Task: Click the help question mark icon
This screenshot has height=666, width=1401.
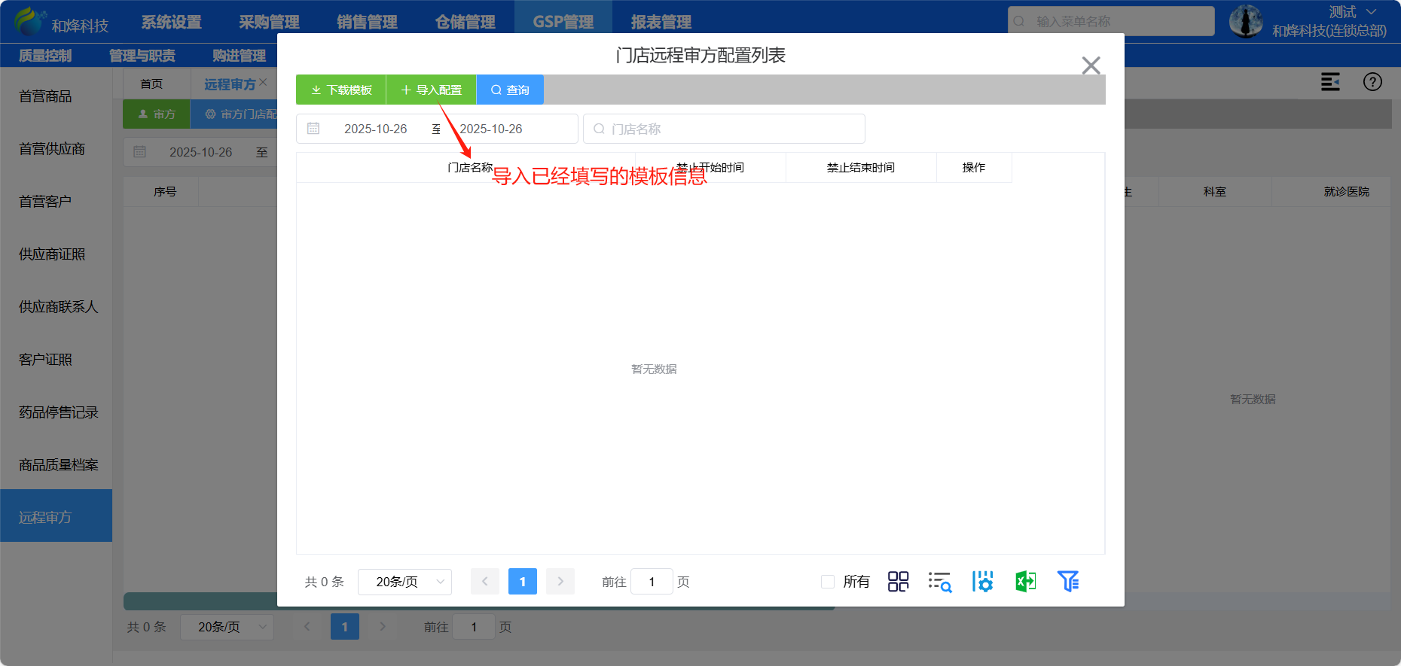Action: 1372,82
